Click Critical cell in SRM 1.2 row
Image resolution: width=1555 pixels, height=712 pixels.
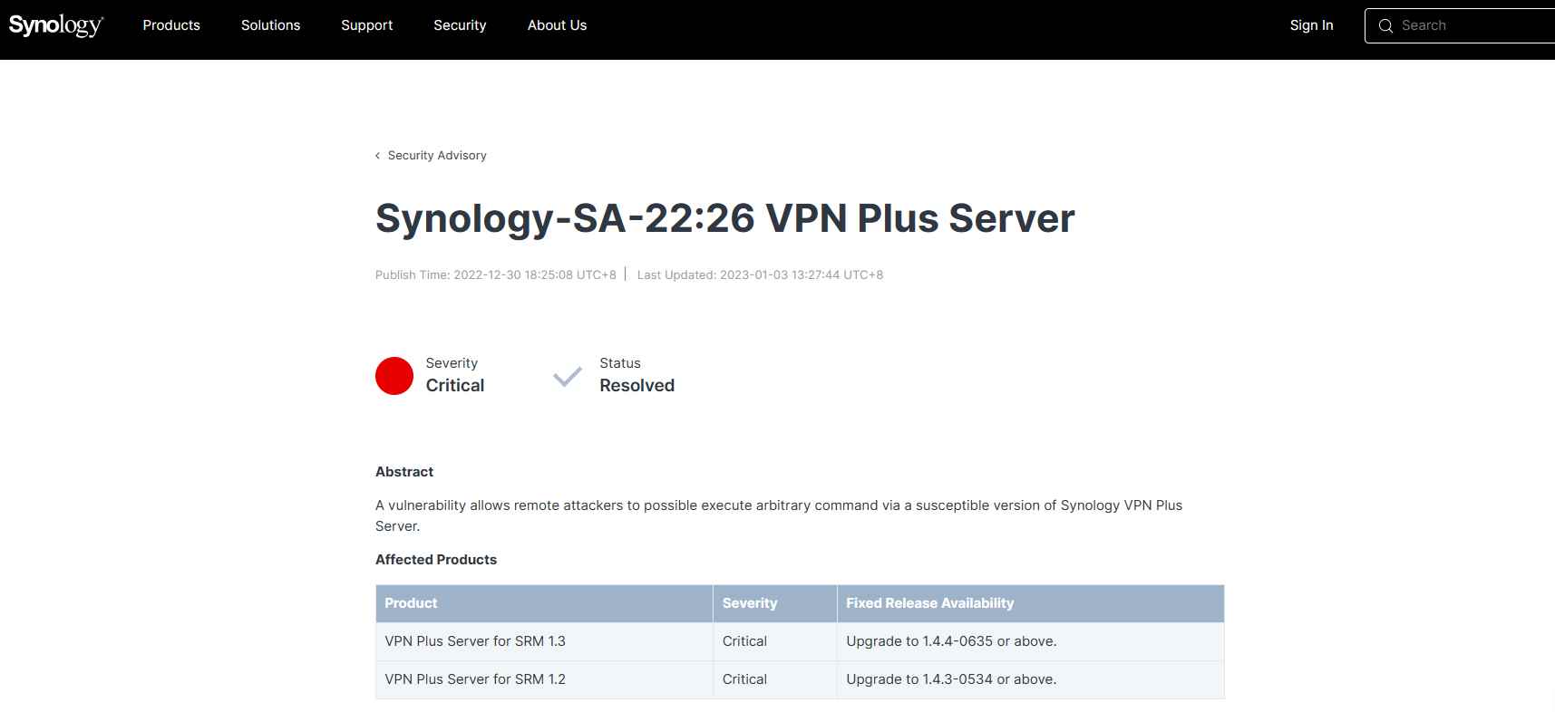point(774,679)
